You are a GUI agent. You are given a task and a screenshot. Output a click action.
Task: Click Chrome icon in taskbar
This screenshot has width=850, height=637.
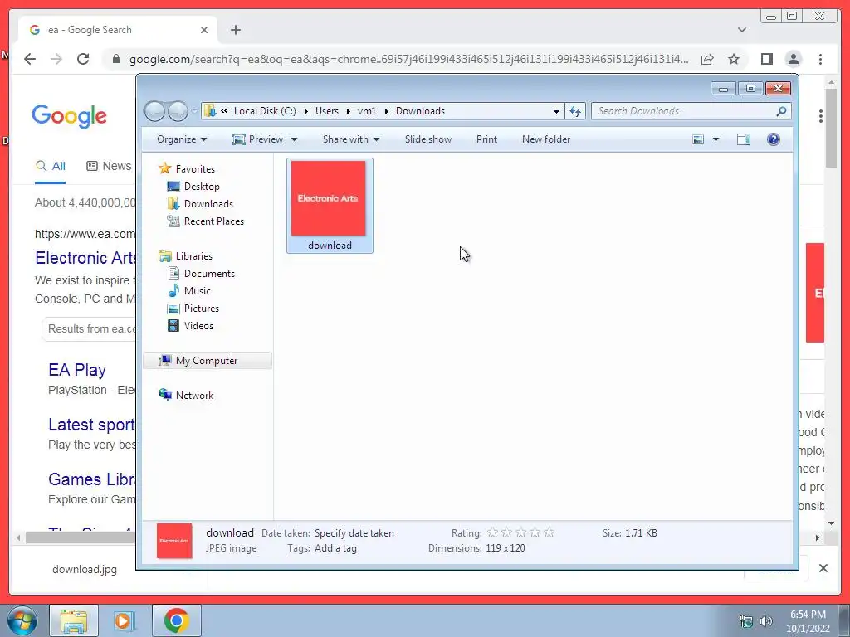click(176, 620)
